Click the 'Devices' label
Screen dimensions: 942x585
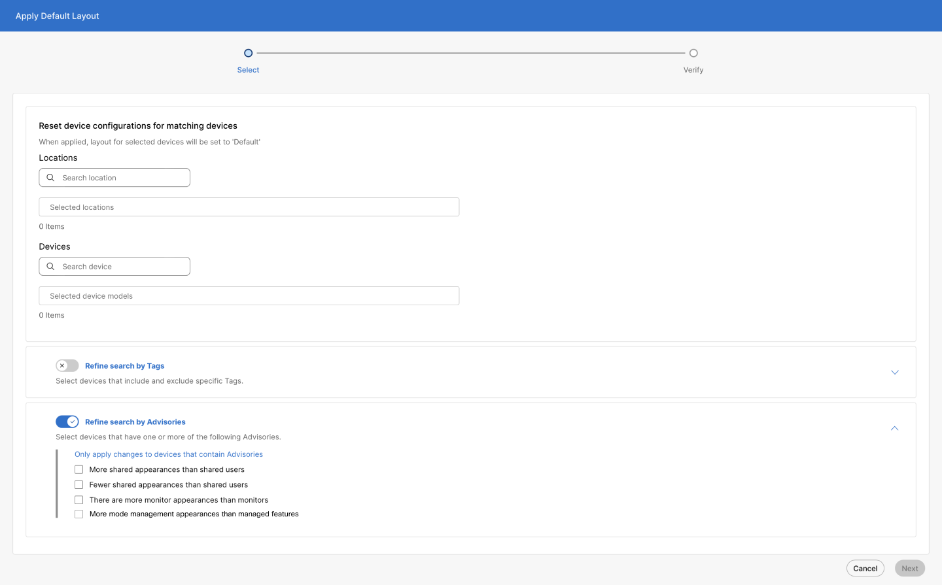(x=54, y=247)
